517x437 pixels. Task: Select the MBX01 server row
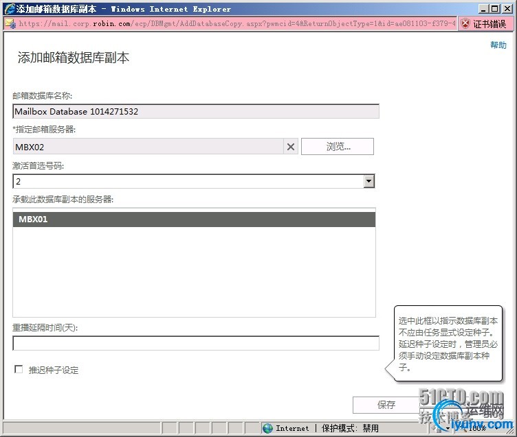click(194, 219)
